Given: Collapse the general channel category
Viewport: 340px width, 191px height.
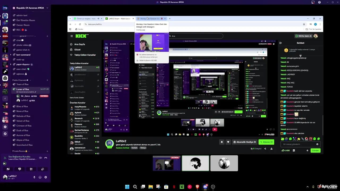Looking at the screenshot, I should pyautogui.click(x=23, y=36).
